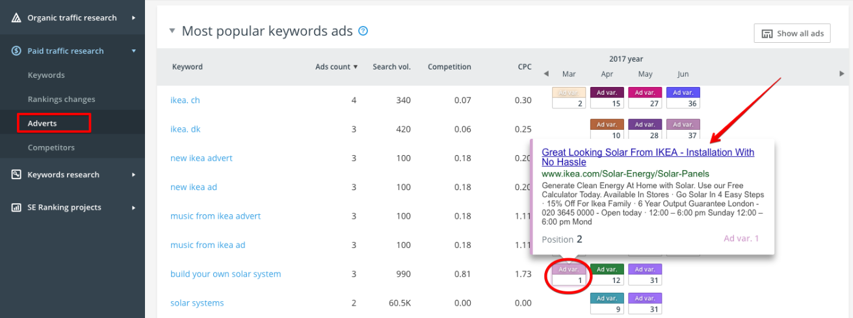Click the 2017 year label
This screenshot has height=318, width=853.
click(625, 58)
